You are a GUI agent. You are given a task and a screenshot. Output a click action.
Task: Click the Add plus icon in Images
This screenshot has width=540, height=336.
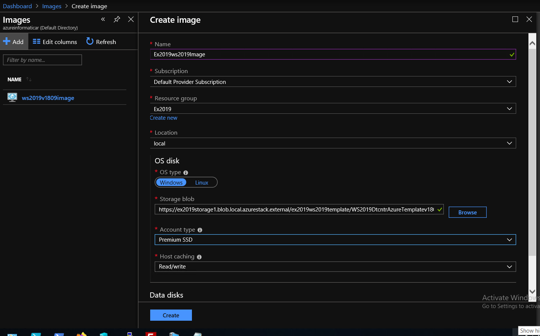pos(7,41)
